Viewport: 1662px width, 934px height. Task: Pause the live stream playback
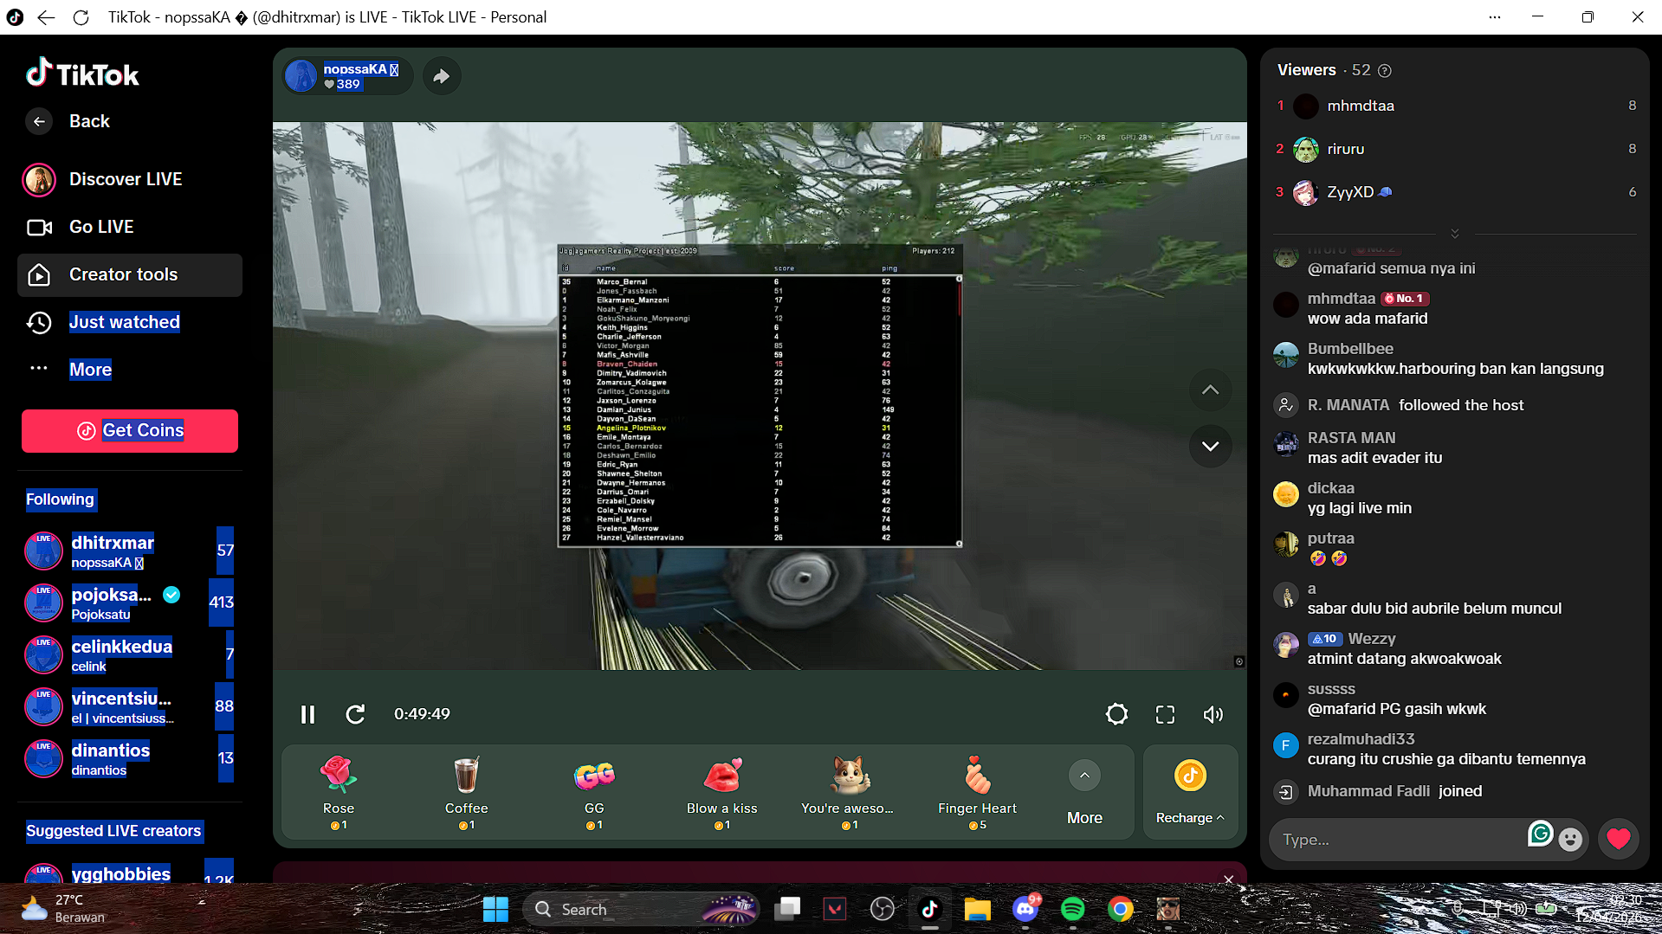pos(307,714)
